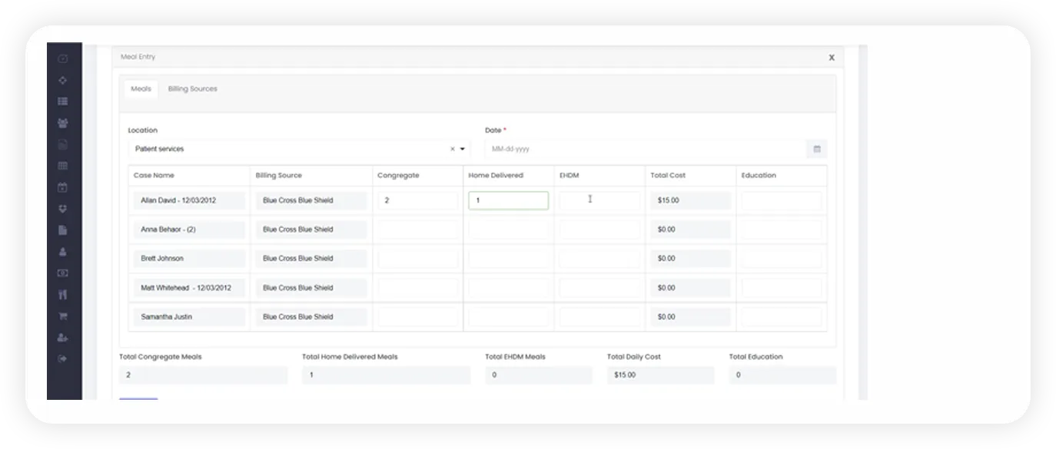This screenshot has height=449, width=1056.
Task: Open the list view sidebar icon
Action: pyautogui.click(x=63, y=101)
